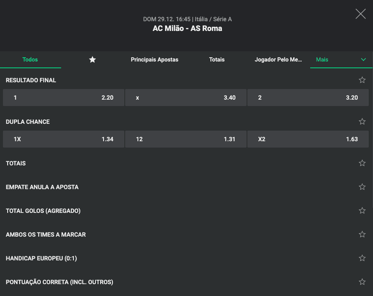Viewport: 373px width, 296px height.
Task: Star the Total Golos (Agregado) market
Action: [x=362, y=211]
